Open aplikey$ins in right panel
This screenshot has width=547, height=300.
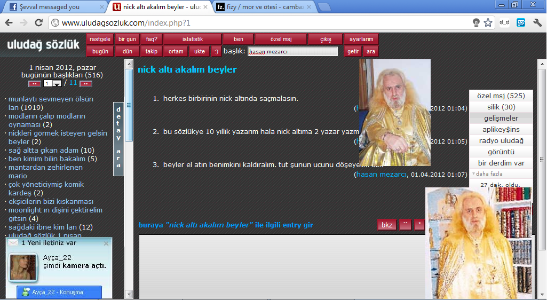pyautogui.click(x=501, y=129)
